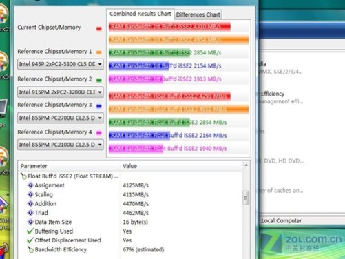Click the blue Reference Chipset/Memory 3 swatch
The height and width of the screenshot is (259, 345).
pos(99,106)
